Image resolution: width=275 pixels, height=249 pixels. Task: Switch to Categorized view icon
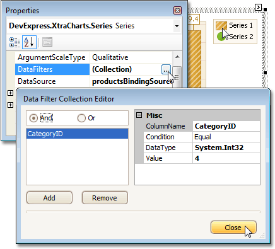(15, 42)
